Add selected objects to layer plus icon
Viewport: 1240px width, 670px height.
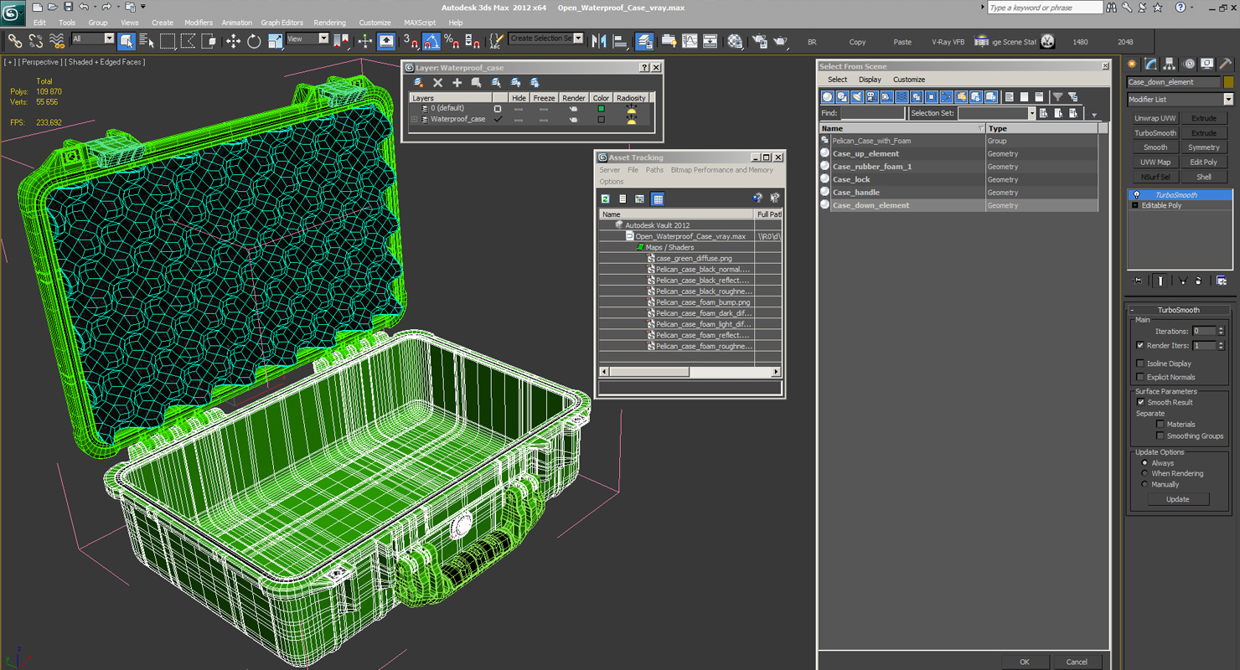[x=457, y=82]
